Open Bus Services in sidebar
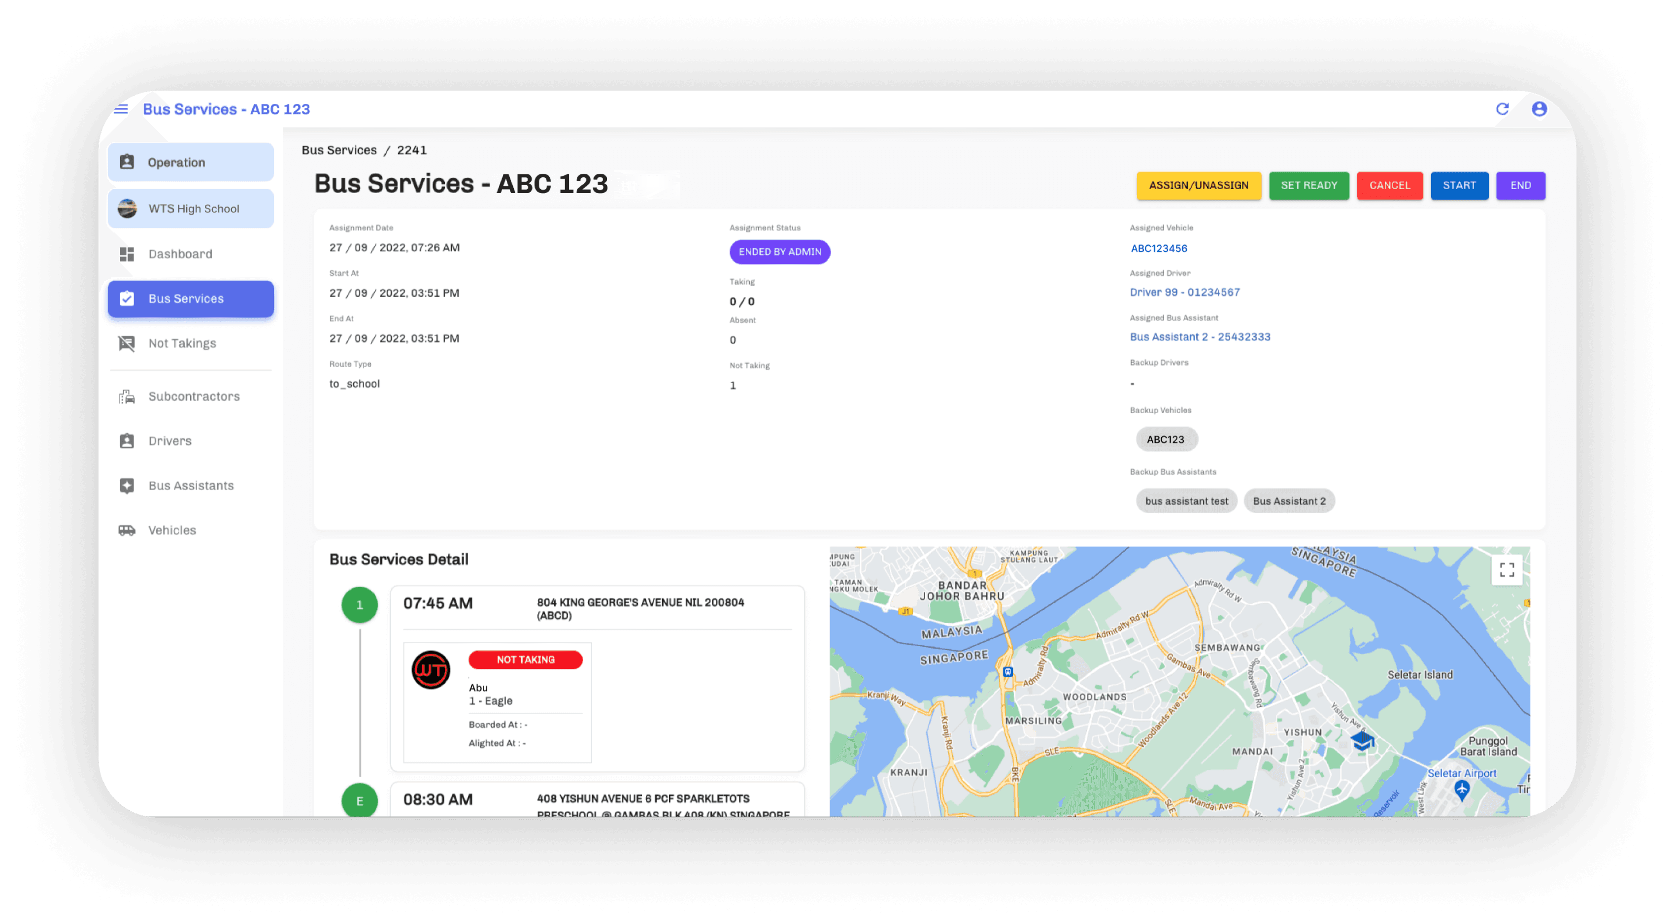1675x924 pixels. pyautogui.click(x=191, y=299)
